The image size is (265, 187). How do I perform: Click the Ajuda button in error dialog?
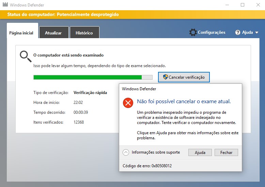click(x=200, y=153)
